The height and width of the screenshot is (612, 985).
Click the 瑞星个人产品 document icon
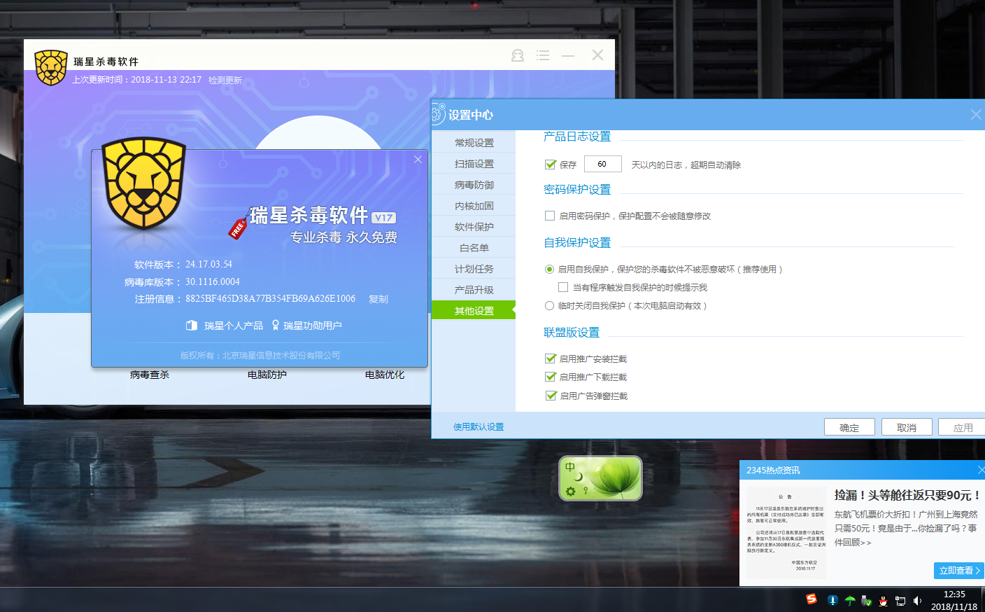coord(192,326)
